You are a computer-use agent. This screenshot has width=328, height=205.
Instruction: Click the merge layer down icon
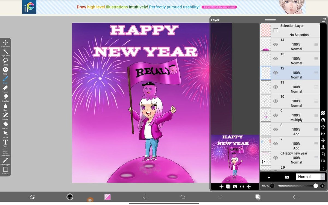click(x=323, y=147)
